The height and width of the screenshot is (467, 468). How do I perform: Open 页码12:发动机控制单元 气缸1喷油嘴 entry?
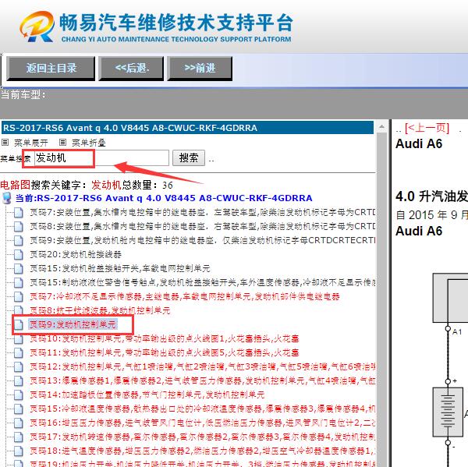pos(202,366)
